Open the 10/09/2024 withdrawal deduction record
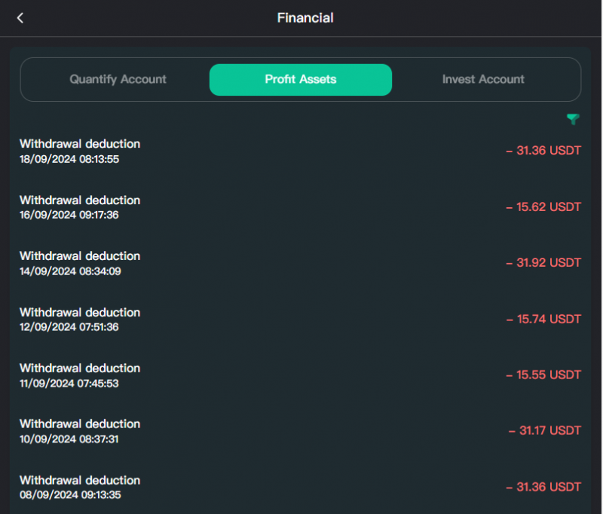The width and height of the screenshot is (603, 514). pyautogui.click(x=80, y=431)
